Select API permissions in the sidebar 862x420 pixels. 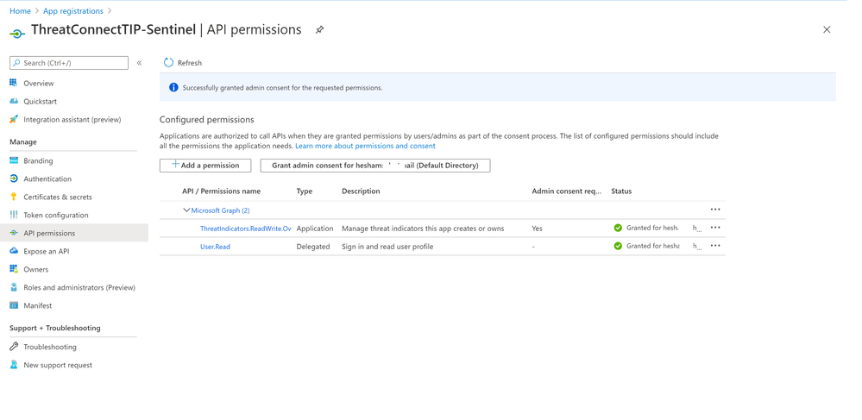coord(74,233)
